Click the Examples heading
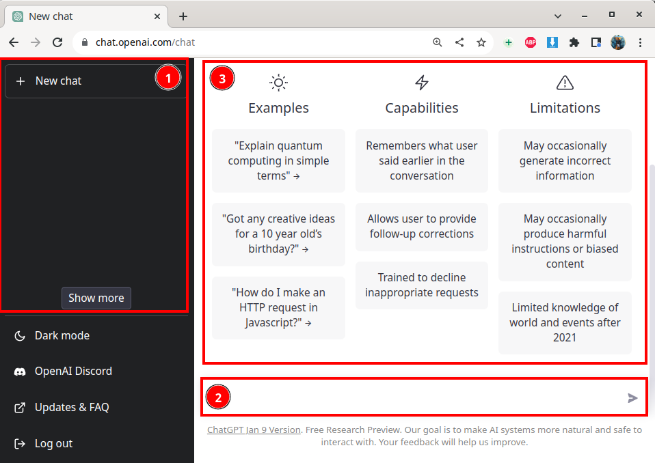 coord(279,108)
